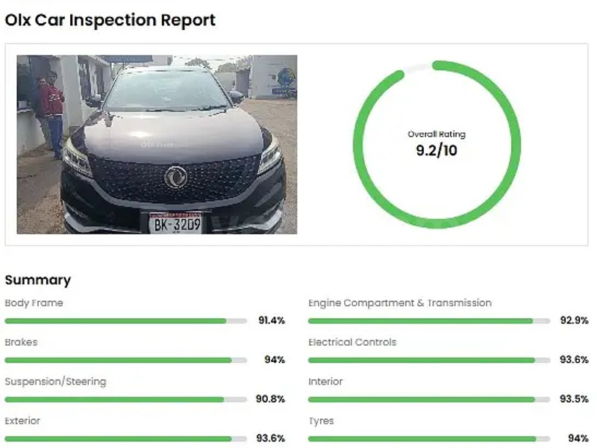597x448 pixels.
Task: Click the Suspension/Steering progress bar
Action: [x=125, y=399]
